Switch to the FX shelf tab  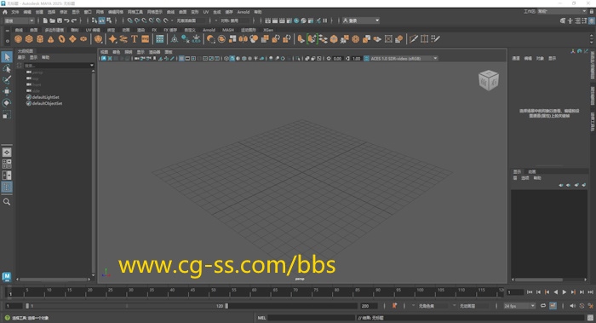tap(154, 30)
